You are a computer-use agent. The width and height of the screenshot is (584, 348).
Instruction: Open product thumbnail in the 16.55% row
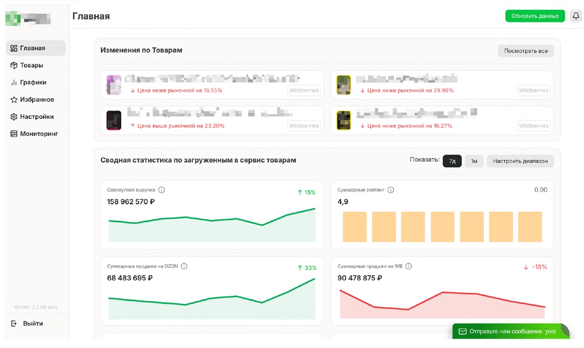pos(114,85)
